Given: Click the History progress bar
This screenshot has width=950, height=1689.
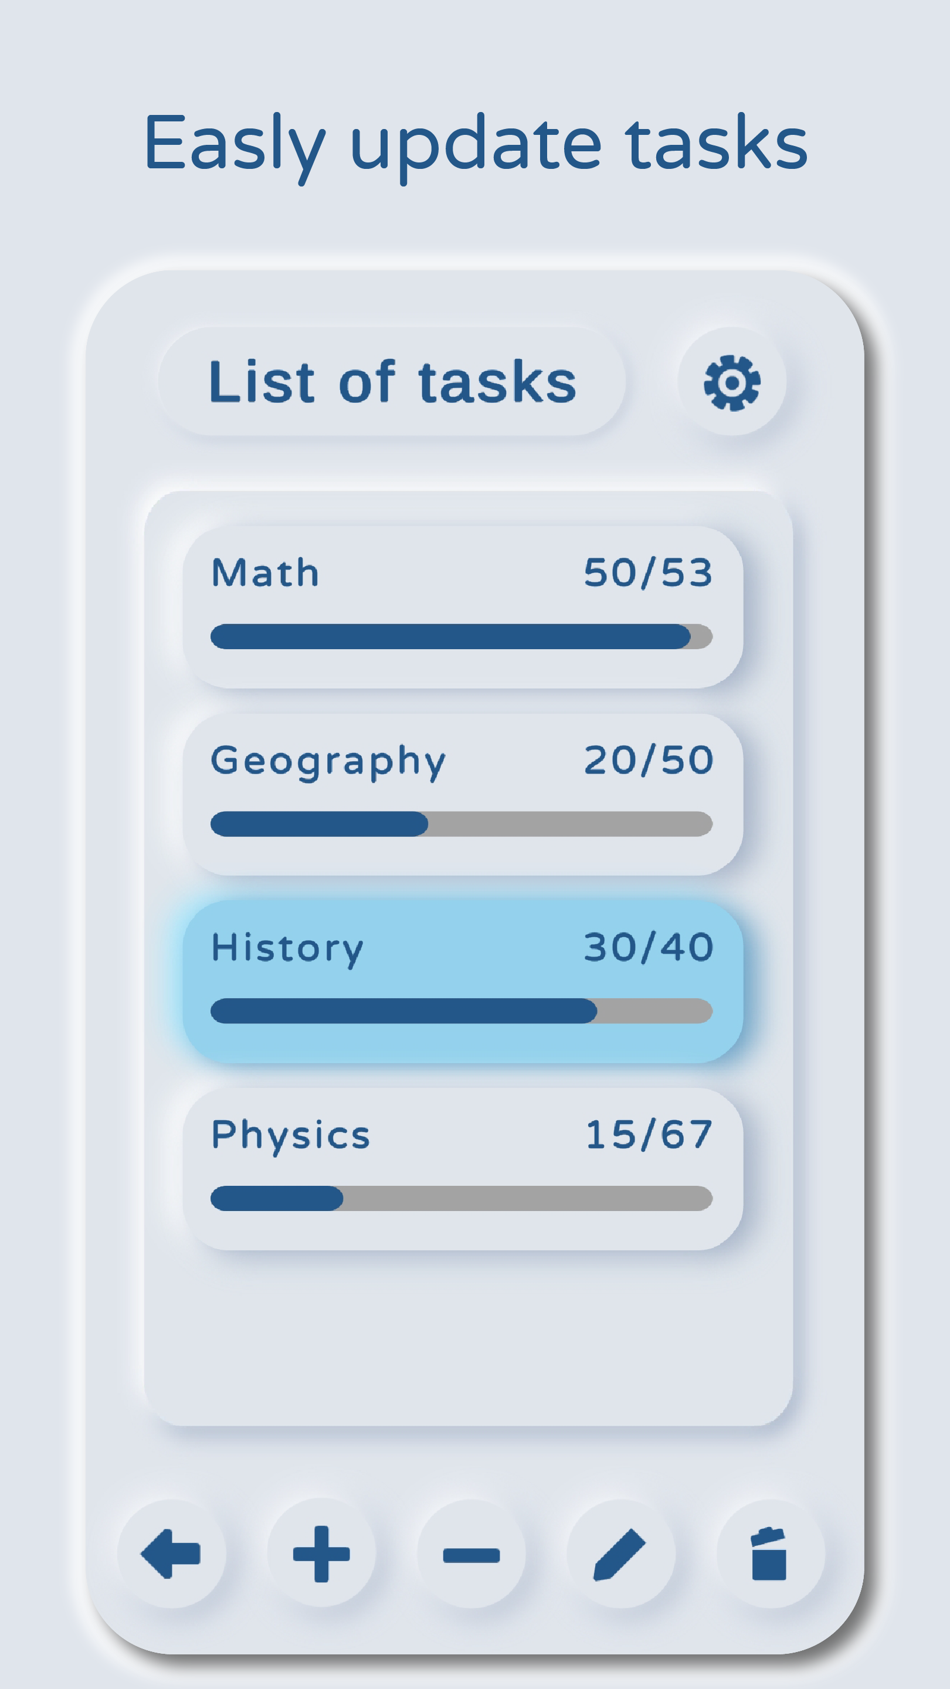Looking at the screenshot, I should pos(462,1011).
